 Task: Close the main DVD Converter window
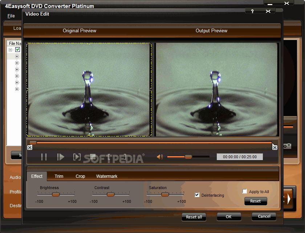286,3
